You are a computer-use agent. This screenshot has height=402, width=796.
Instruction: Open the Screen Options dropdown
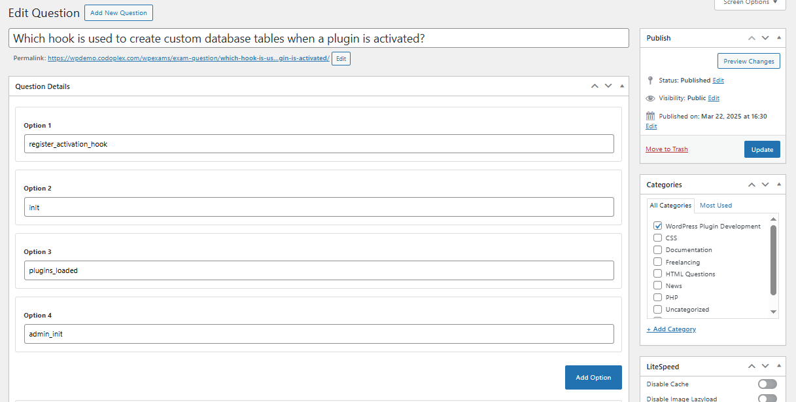(750, 3)
